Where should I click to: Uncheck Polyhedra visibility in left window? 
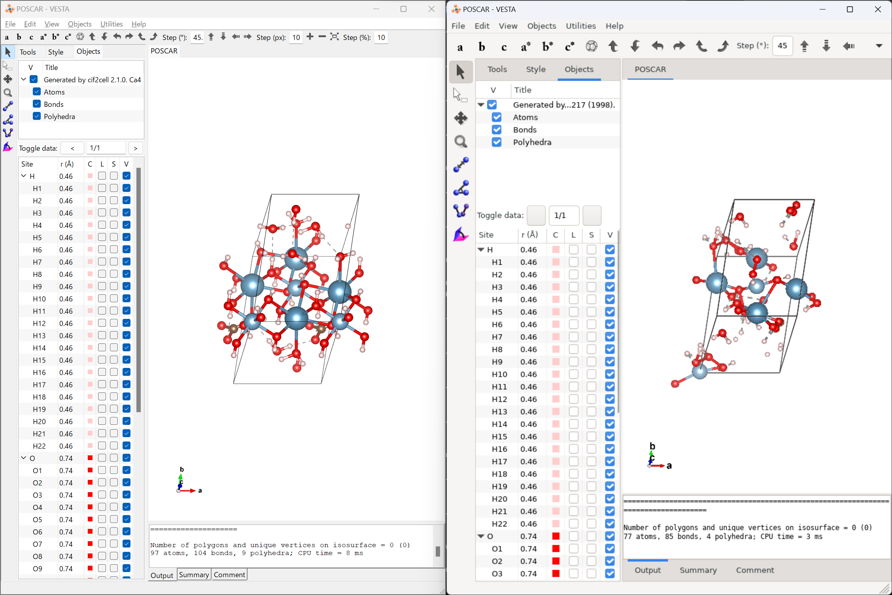point(37,116)
